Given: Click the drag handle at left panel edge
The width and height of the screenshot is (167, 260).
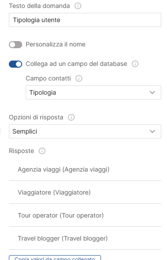Looking at the screenshot, I should (0, 131).
